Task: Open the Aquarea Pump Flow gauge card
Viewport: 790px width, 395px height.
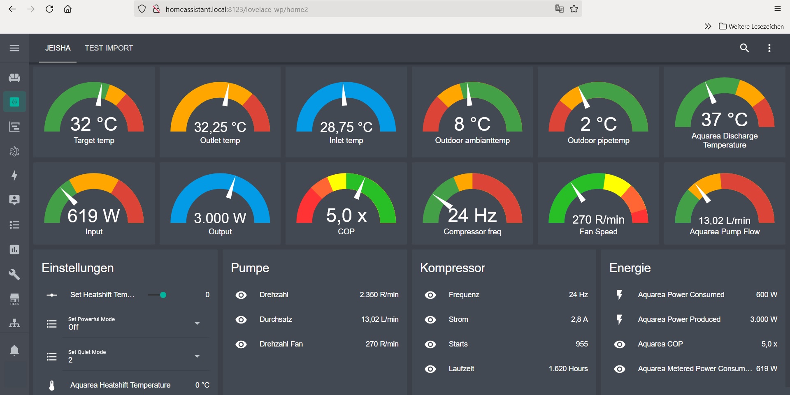Action: click(725, 203)
